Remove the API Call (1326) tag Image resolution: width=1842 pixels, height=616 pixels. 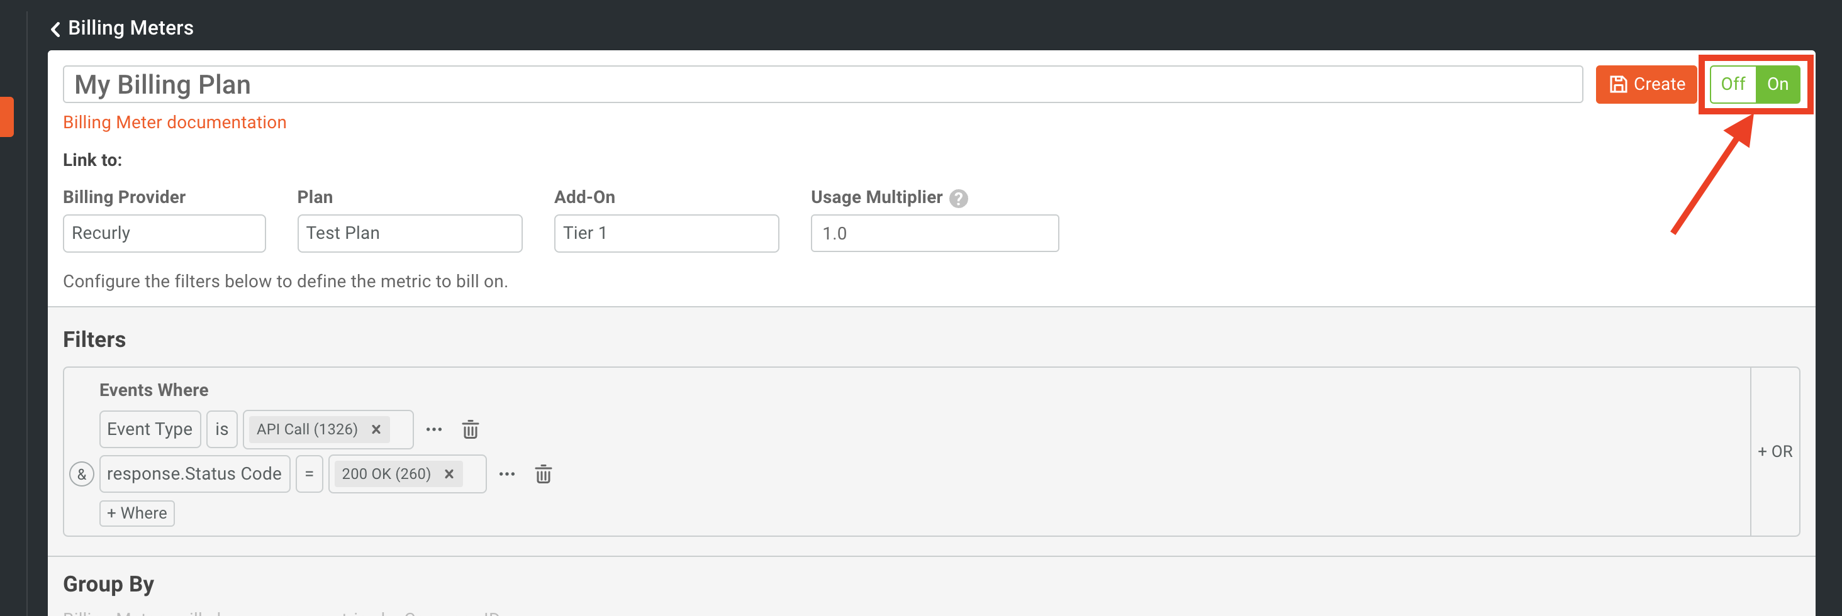[x=376, y=429]
